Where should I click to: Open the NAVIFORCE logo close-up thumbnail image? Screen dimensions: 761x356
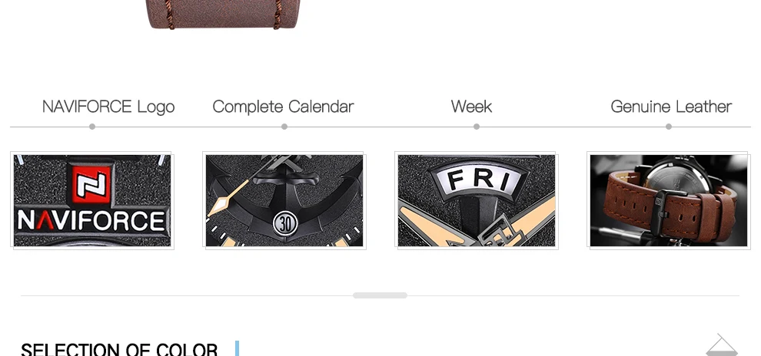[x=92, y=200]
